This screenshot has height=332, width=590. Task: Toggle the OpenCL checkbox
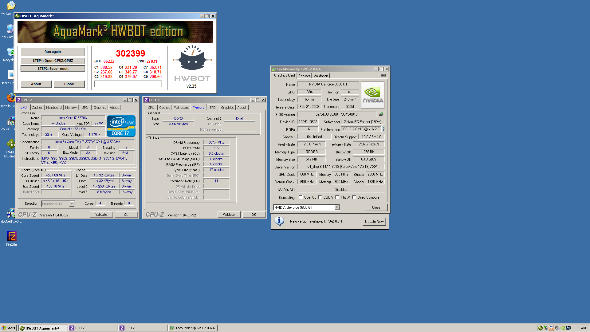tap(301, 197)
